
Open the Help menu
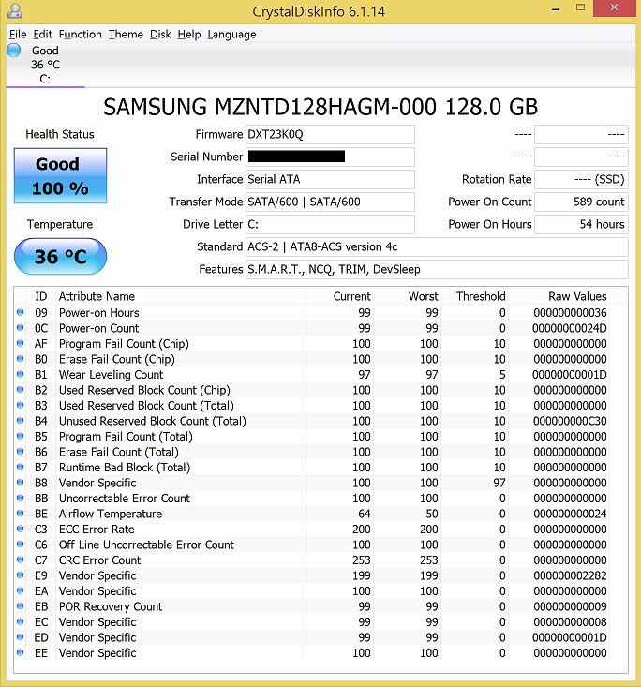point(189,34)
